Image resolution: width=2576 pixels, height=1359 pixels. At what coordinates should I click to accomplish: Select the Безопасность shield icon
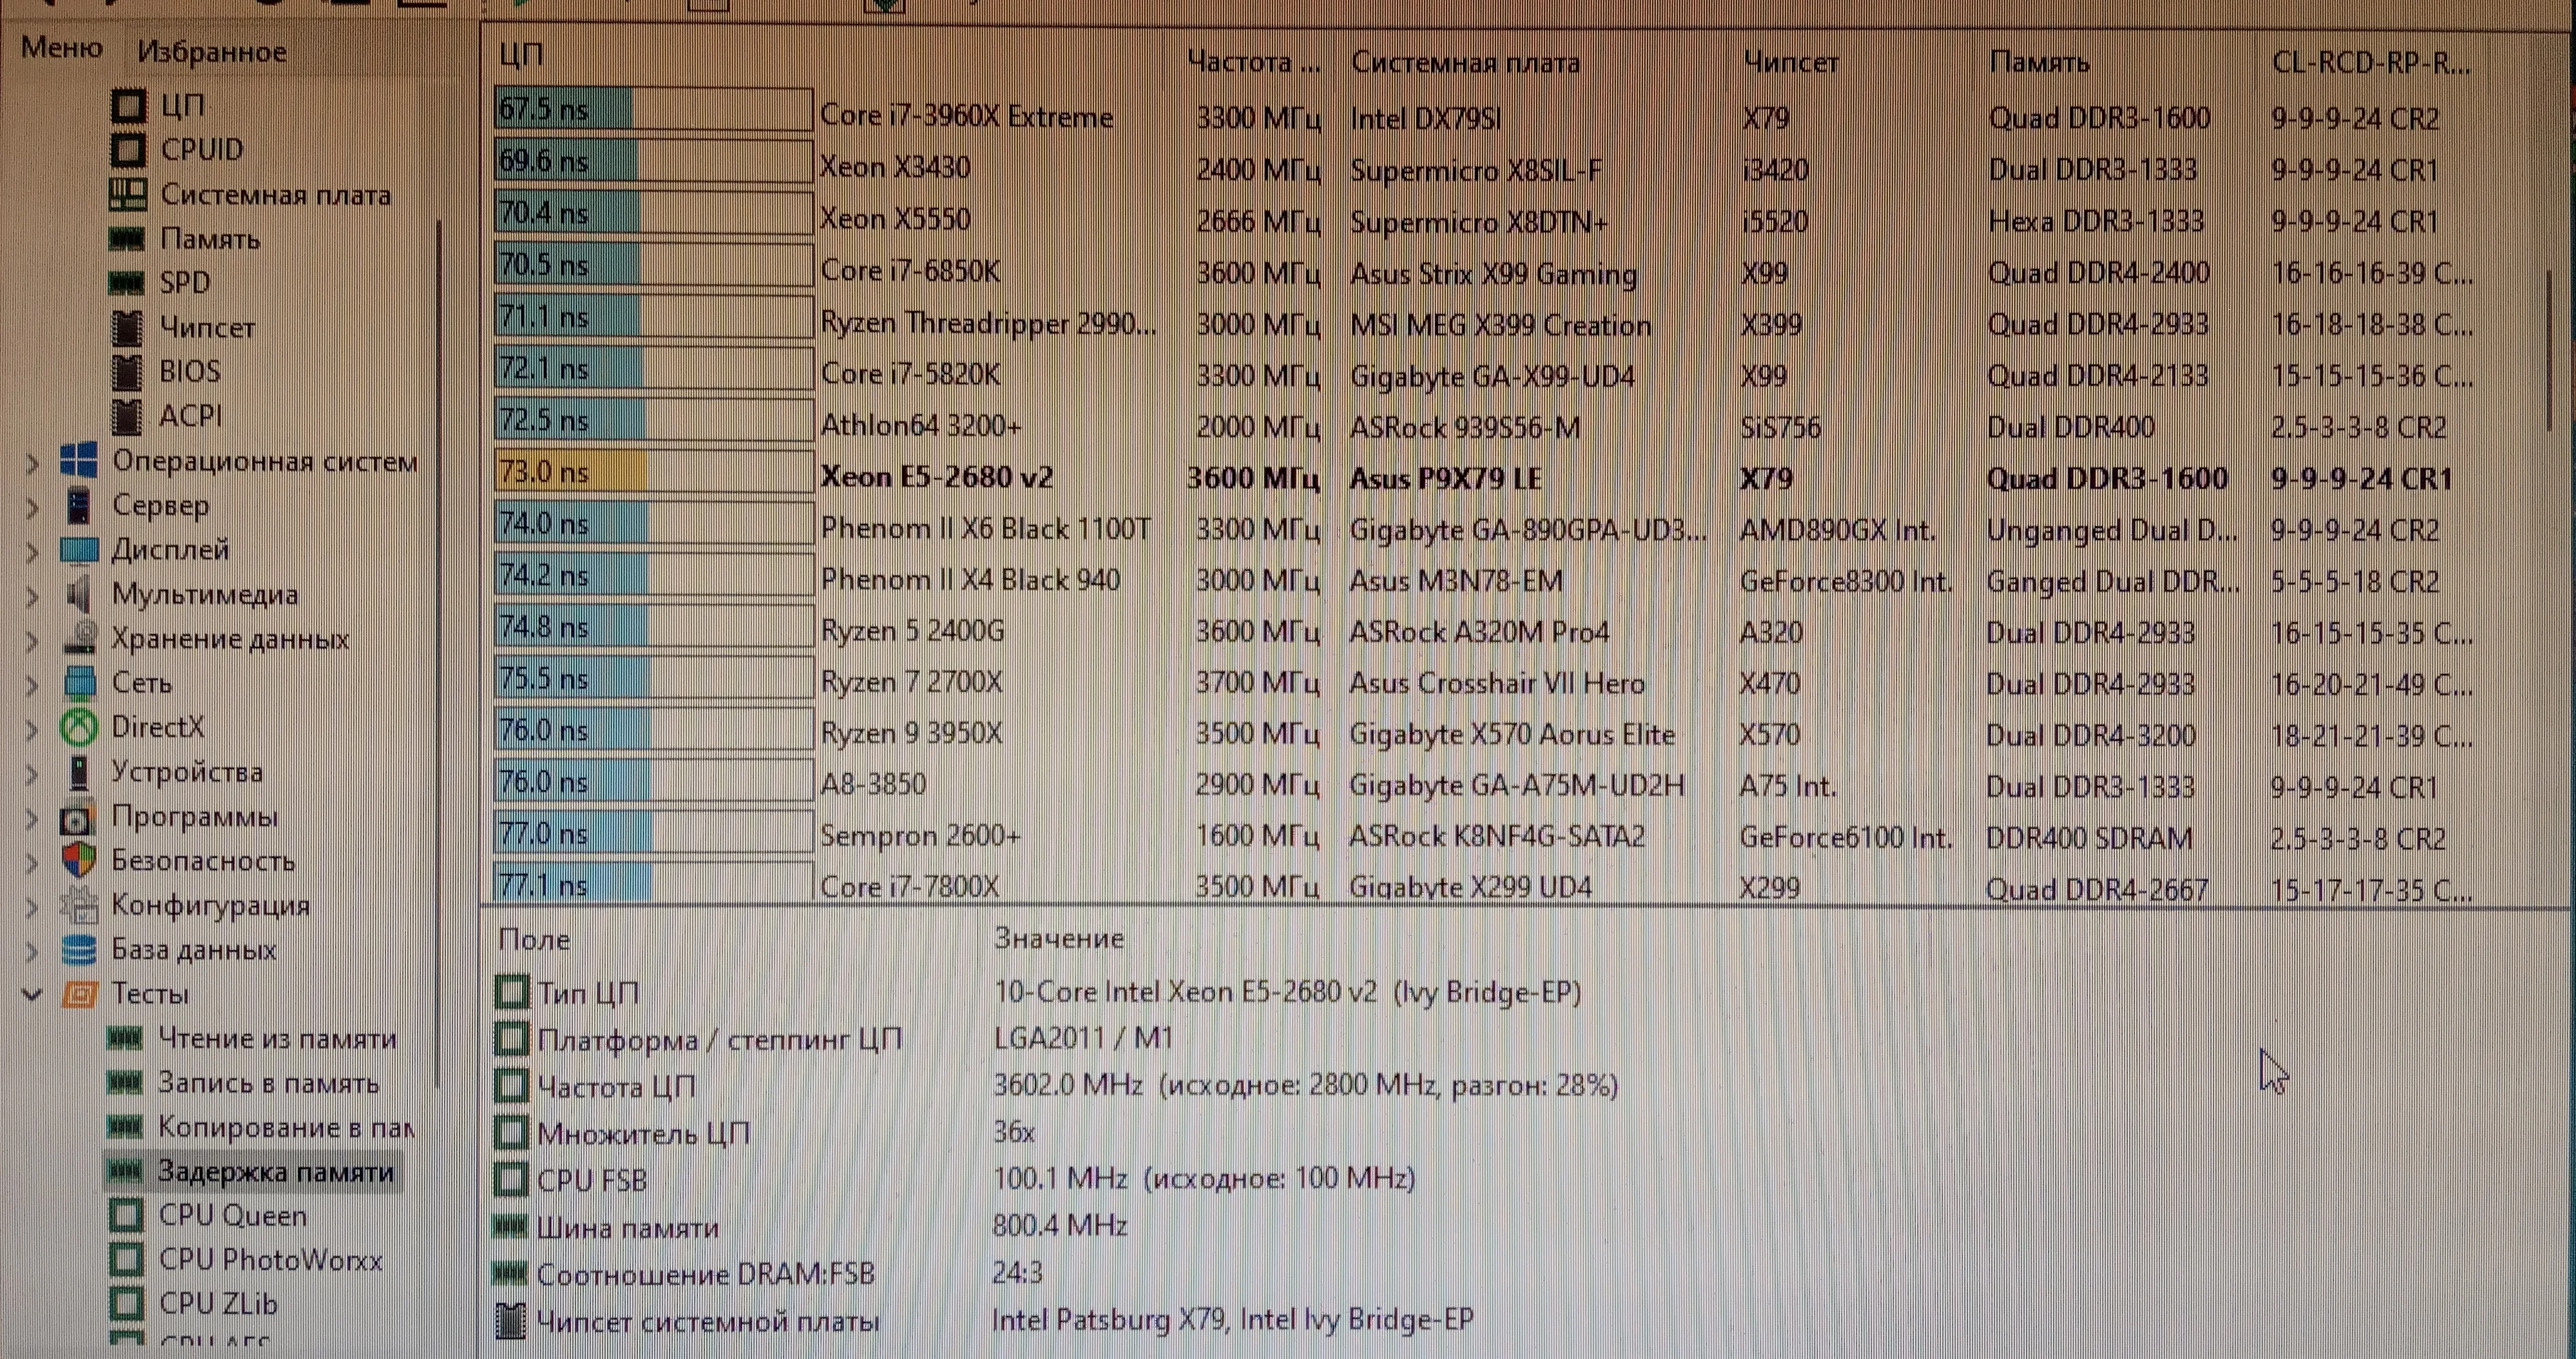tap(79, 860)
